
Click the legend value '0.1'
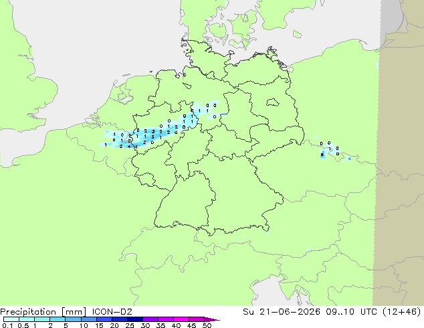(7, 325)
